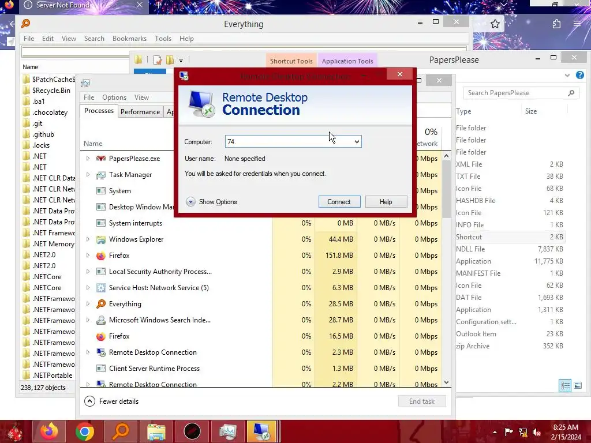Open Firefox extensions puzzle icon
591x443 pixels.
(x=556, y=24)
